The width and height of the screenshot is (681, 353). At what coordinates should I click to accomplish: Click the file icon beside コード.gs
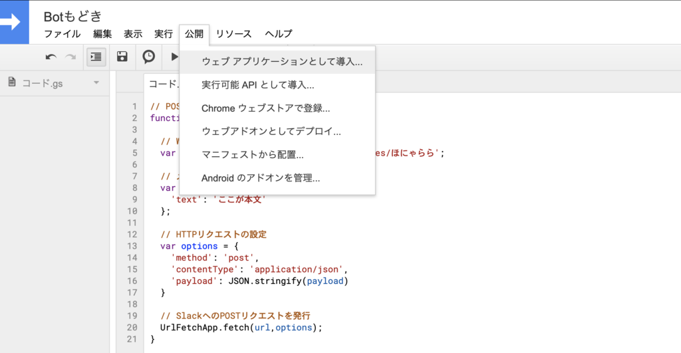pos(12,82)
